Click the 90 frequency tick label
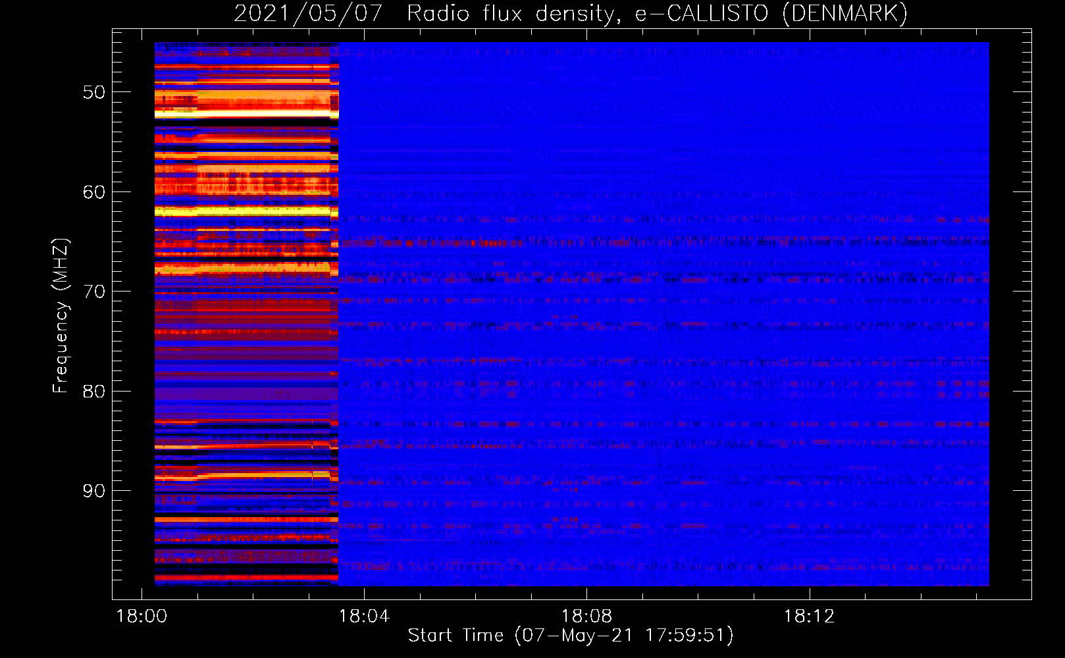1065x658 pixels. click(93, 491)
